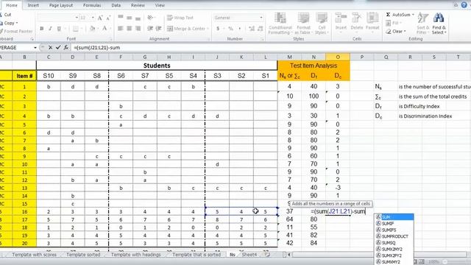Select SUMIF in the autocomplete list
The height and width of the screenshot is (265, 471).
point(394,223)
